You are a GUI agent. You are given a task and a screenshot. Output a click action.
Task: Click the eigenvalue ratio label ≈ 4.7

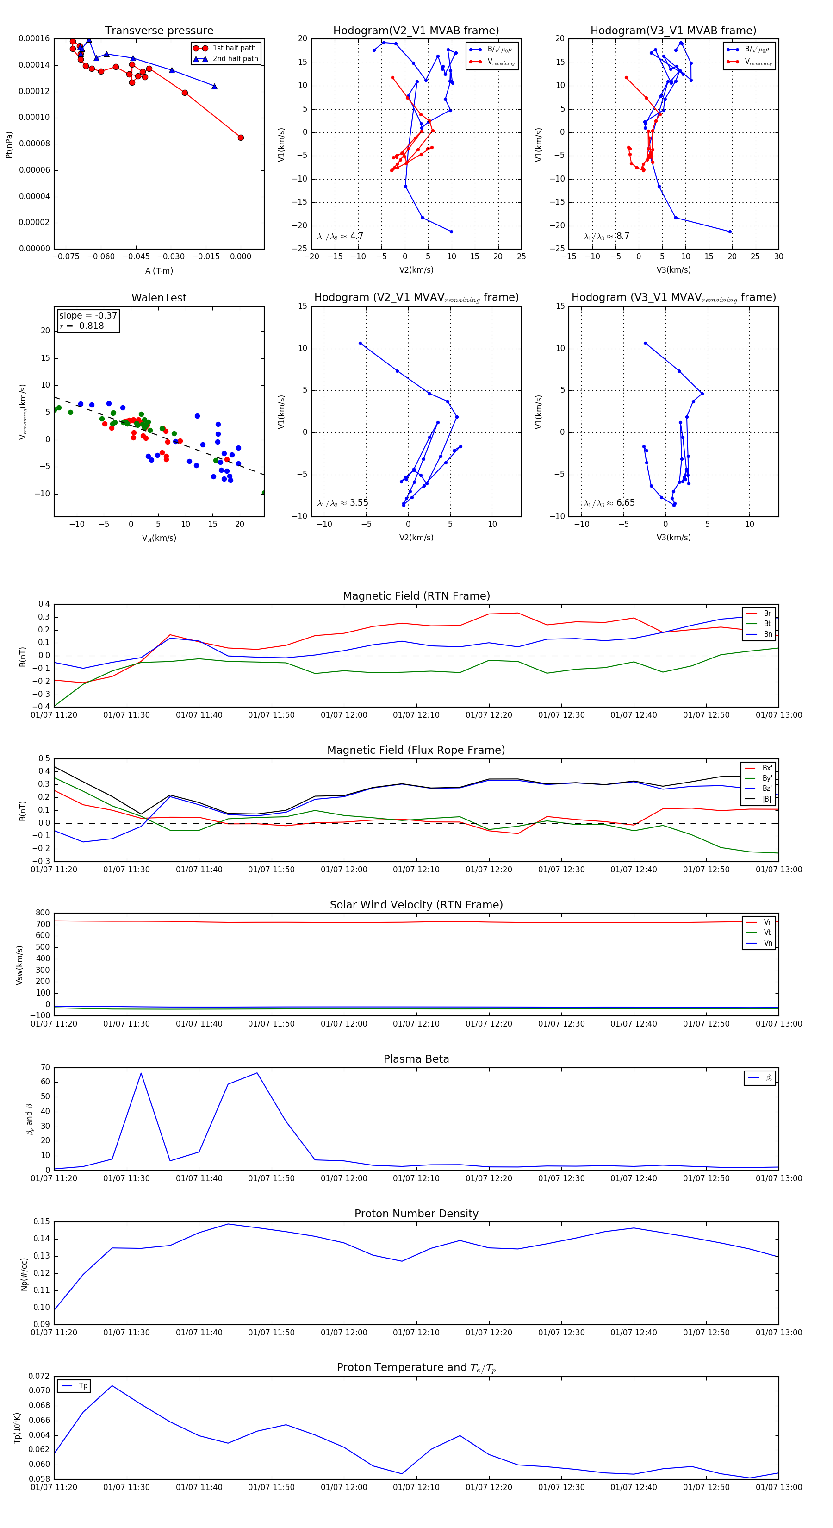[340, 236]
